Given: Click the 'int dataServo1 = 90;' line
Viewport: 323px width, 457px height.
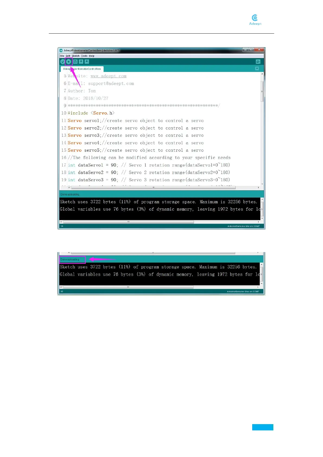Looking at the screenshot, I should (149, 165).
